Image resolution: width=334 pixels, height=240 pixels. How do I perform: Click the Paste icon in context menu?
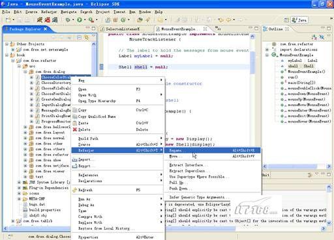tap(75, 123)
